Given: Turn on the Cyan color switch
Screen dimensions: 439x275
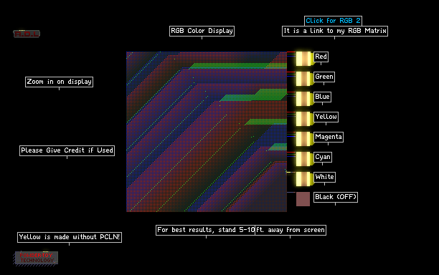Looking at the screenshot, I should point(303,159).
